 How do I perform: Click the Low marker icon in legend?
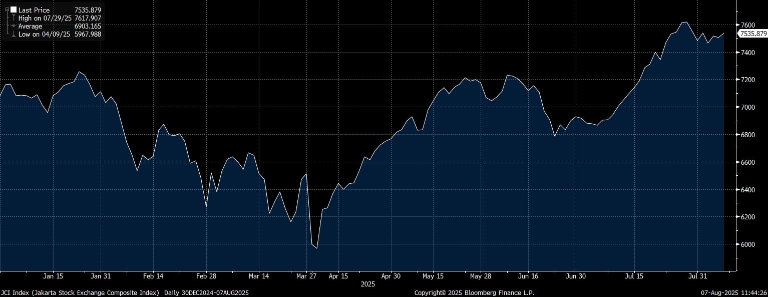point(13,34)
